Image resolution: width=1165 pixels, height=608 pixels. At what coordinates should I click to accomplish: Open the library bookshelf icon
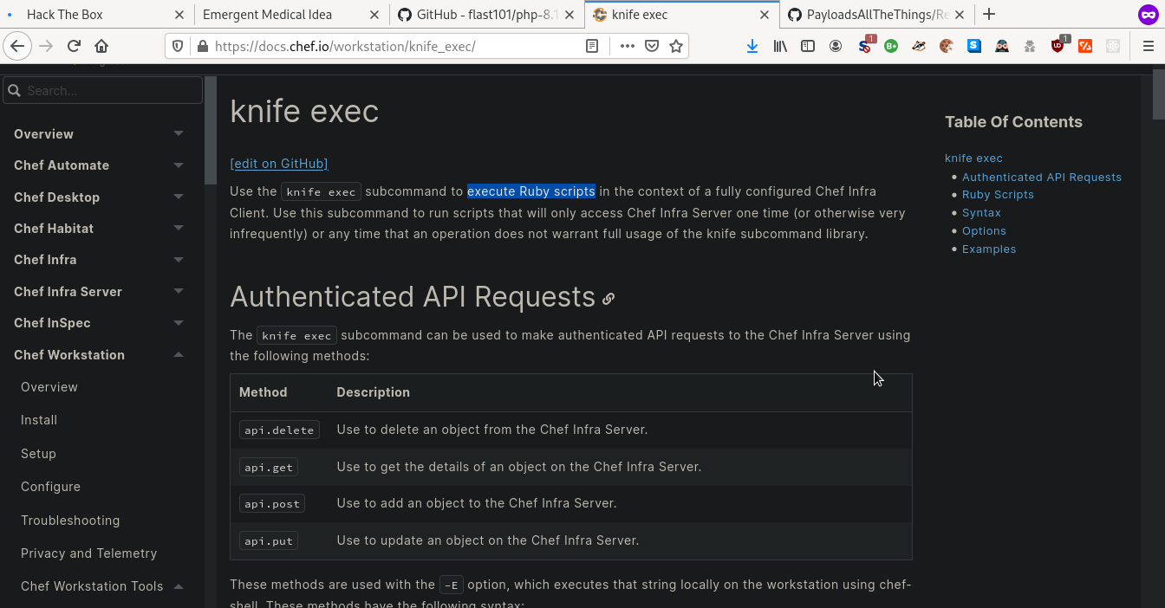pos(780,46)
